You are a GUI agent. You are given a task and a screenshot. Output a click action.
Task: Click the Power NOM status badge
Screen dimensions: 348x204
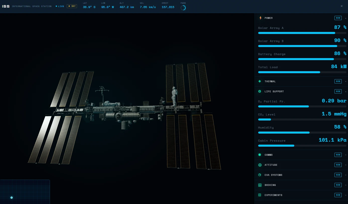click(x=338, y=18)
